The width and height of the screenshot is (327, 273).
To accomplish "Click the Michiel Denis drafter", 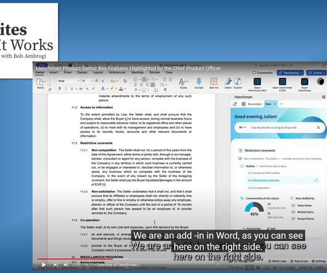I will pos(302,212).
